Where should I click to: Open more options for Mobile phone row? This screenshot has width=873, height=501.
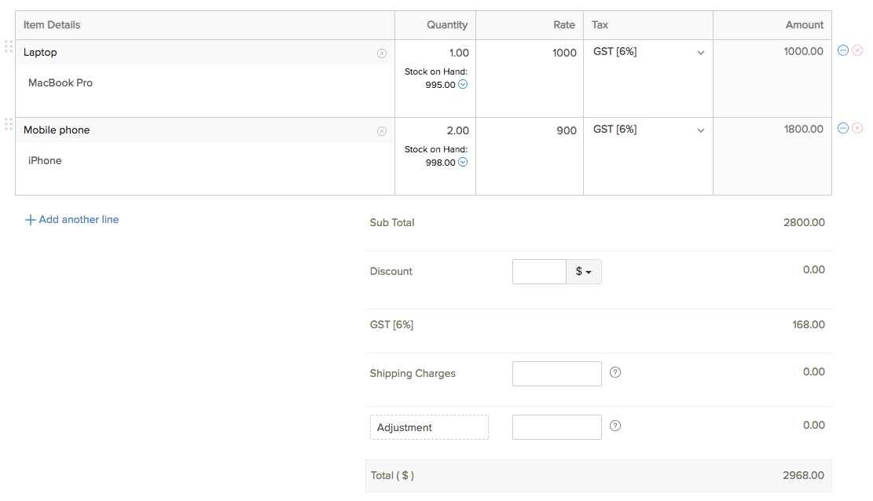point(843,128)
